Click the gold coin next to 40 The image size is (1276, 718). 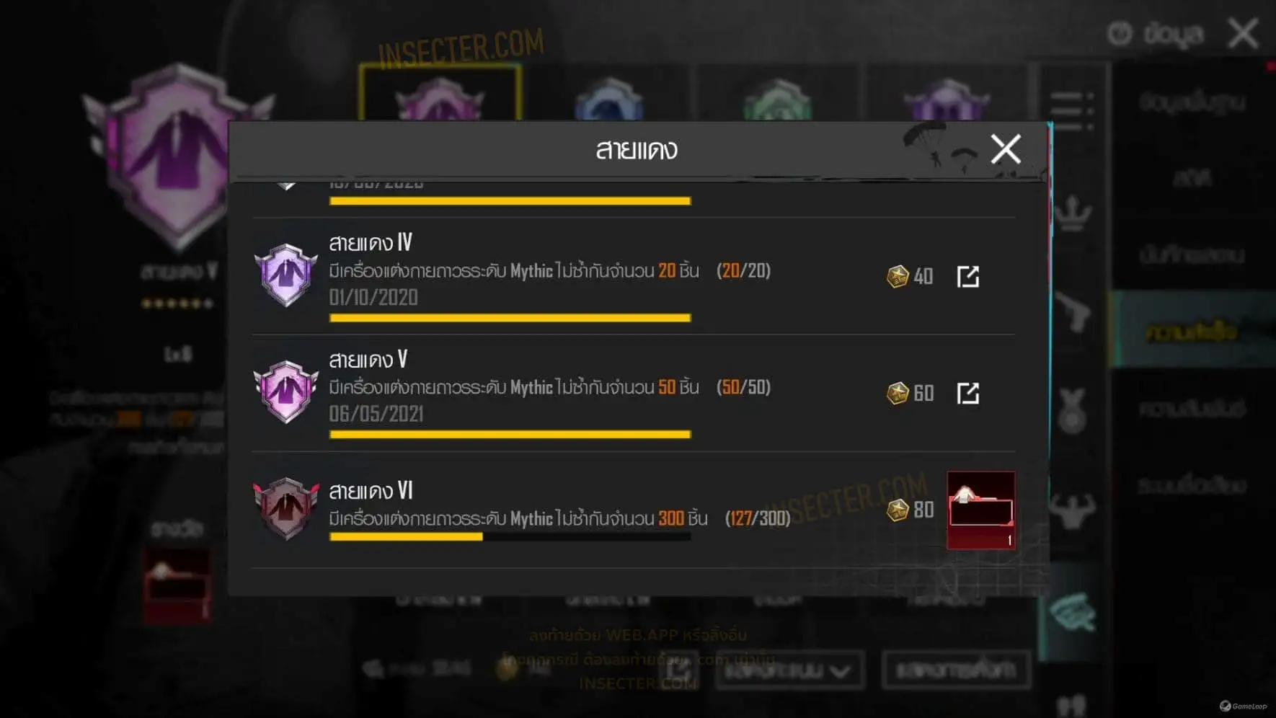point(898,276)
